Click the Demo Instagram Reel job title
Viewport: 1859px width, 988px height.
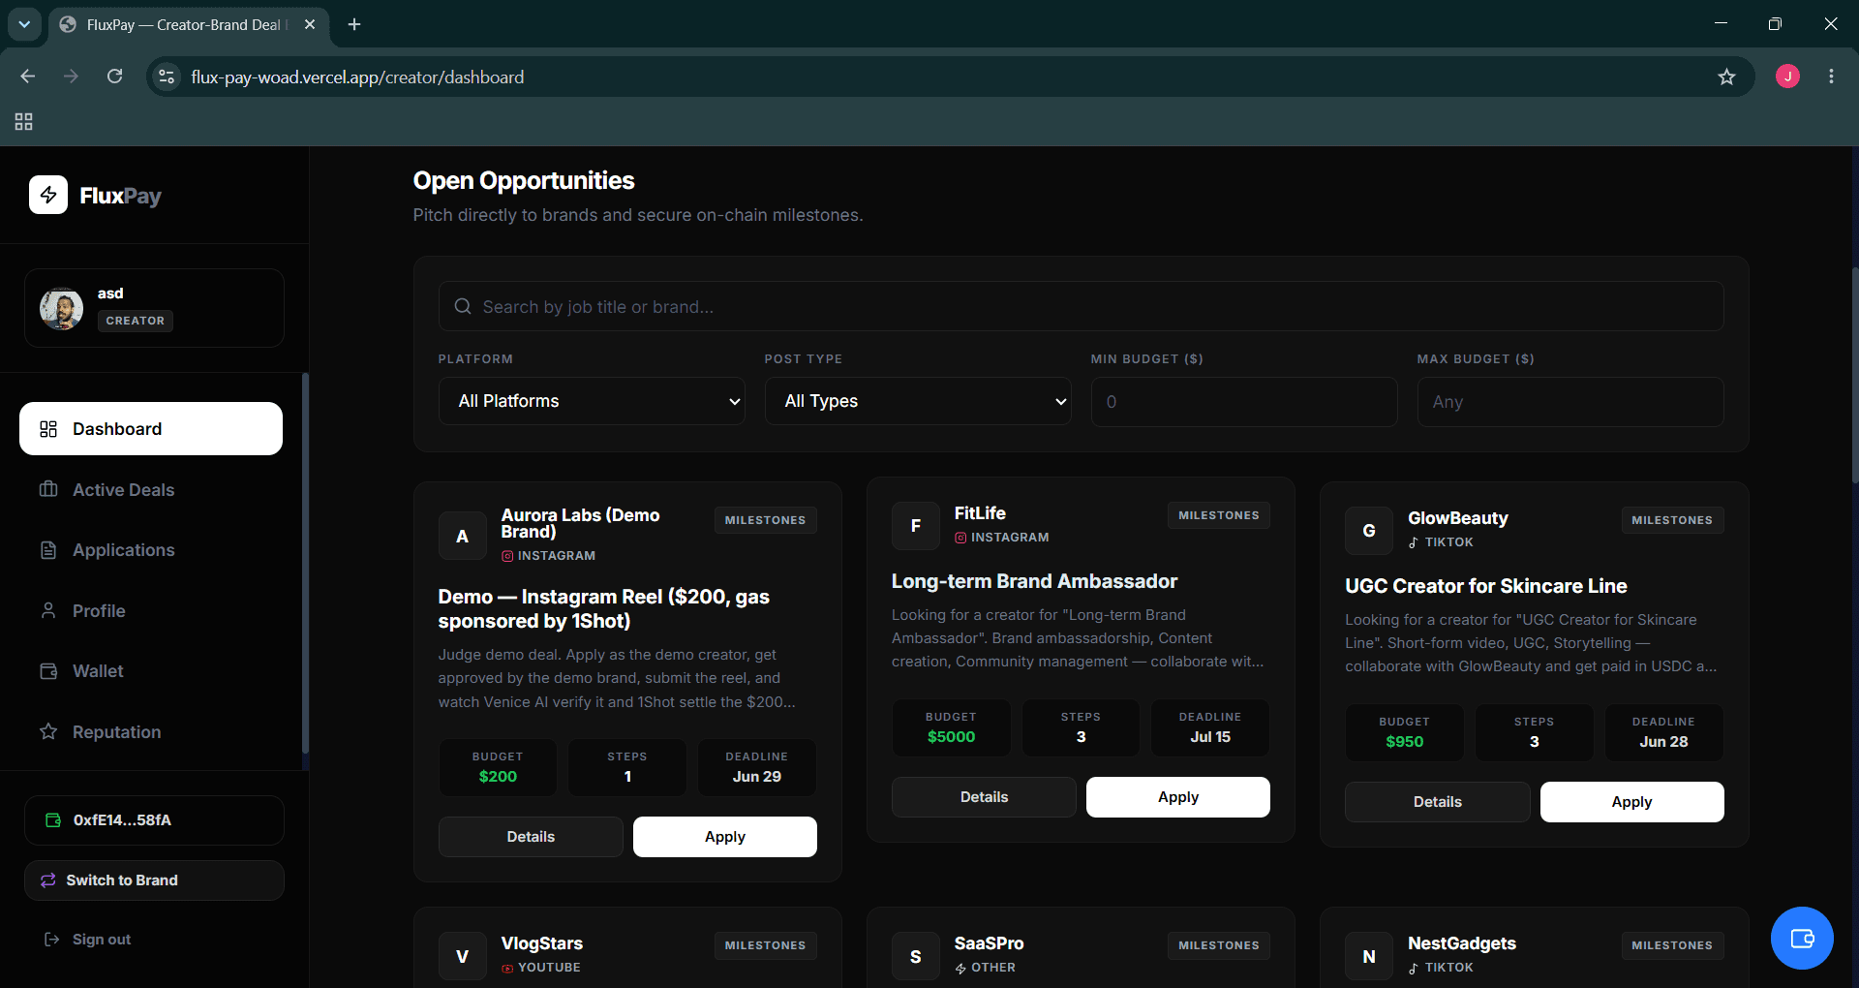click(x=604, y=608)
